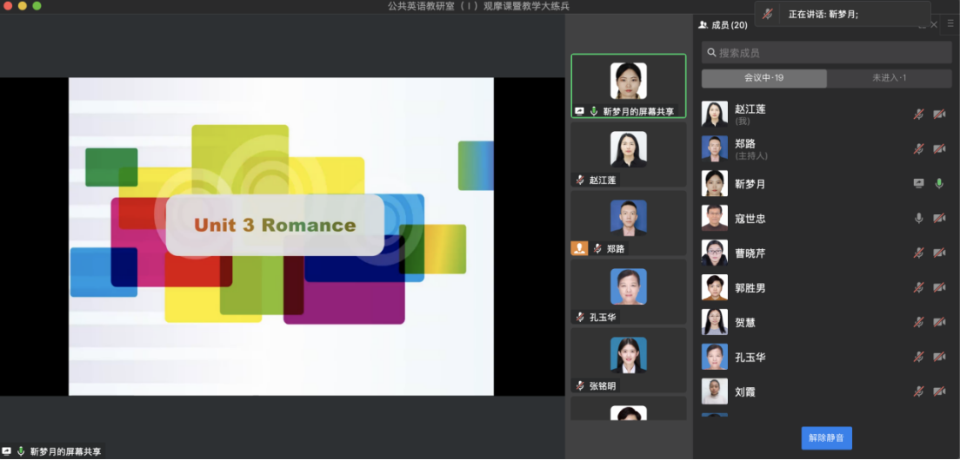Viewport: 960px width, 460px height.
Task: Select 张铭明's video thumbnail
Action: coord(628,361)
